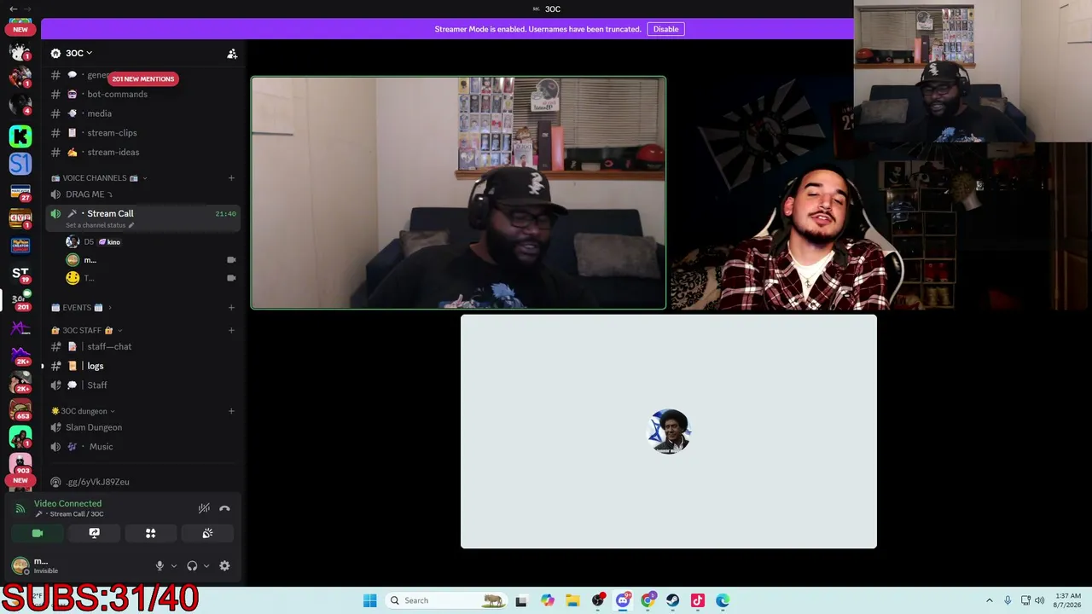The image size is (1092, 614).
Task: Disable Streamer Mode
Action: point(665,29)
